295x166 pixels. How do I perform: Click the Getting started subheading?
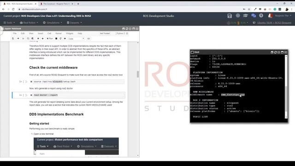coord(39,124)
